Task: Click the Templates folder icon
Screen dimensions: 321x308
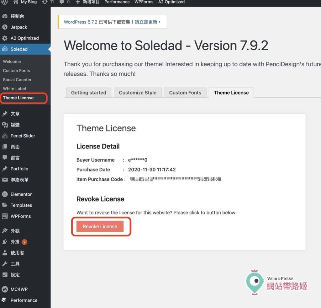Action: coord(5,205)
